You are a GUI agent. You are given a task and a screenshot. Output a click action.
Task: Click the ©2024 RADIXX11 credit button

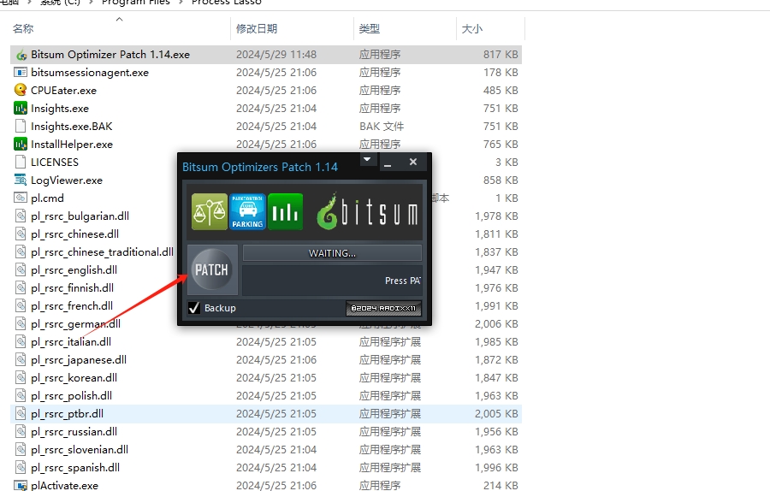pyautogui.click(x=383, y=308)
